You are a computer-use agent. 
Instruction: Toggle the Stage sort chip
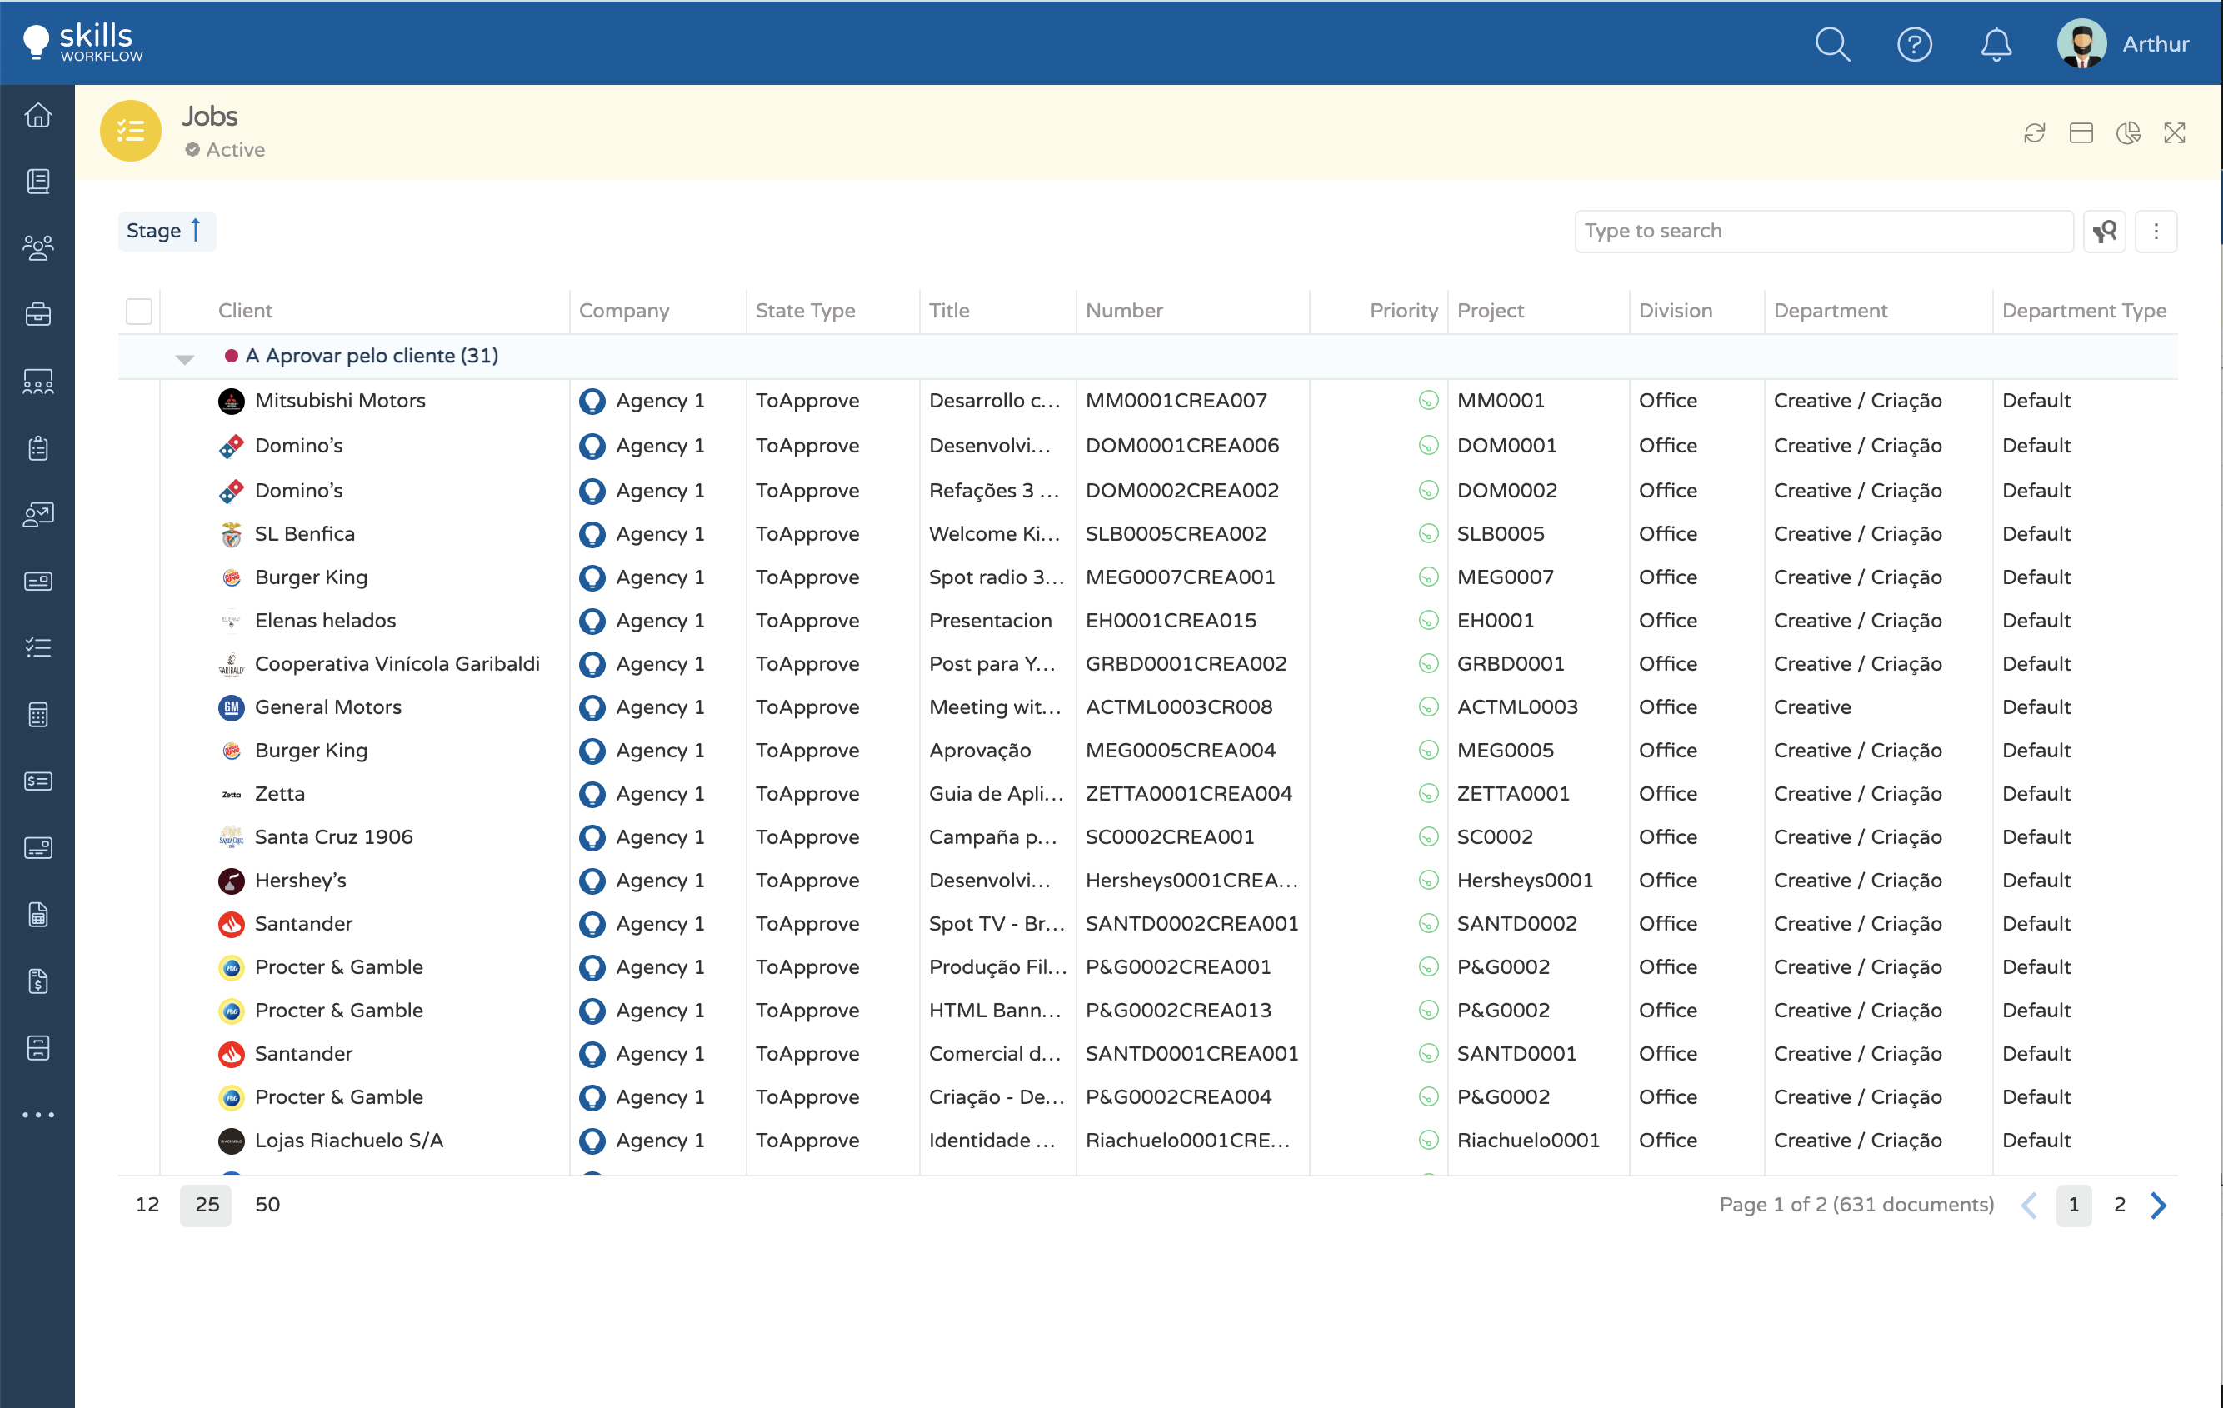coord(166,231)
